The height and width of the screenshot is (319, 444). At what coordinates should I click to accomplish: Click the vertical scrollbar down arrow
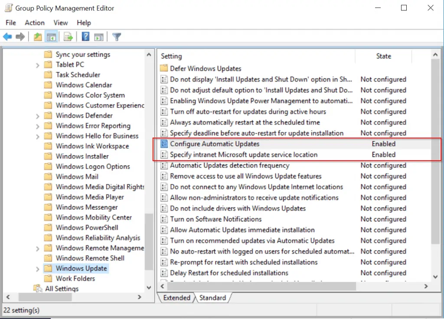pos(435,276)
